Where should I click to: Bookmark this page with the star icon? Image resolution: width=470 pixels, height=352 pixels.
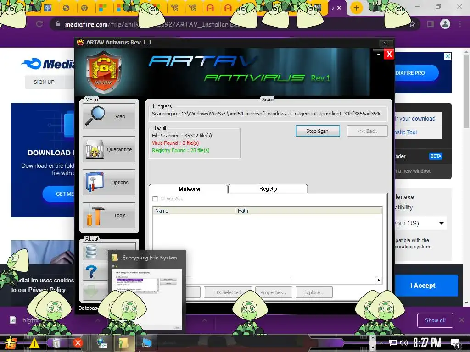pos(412,24)
